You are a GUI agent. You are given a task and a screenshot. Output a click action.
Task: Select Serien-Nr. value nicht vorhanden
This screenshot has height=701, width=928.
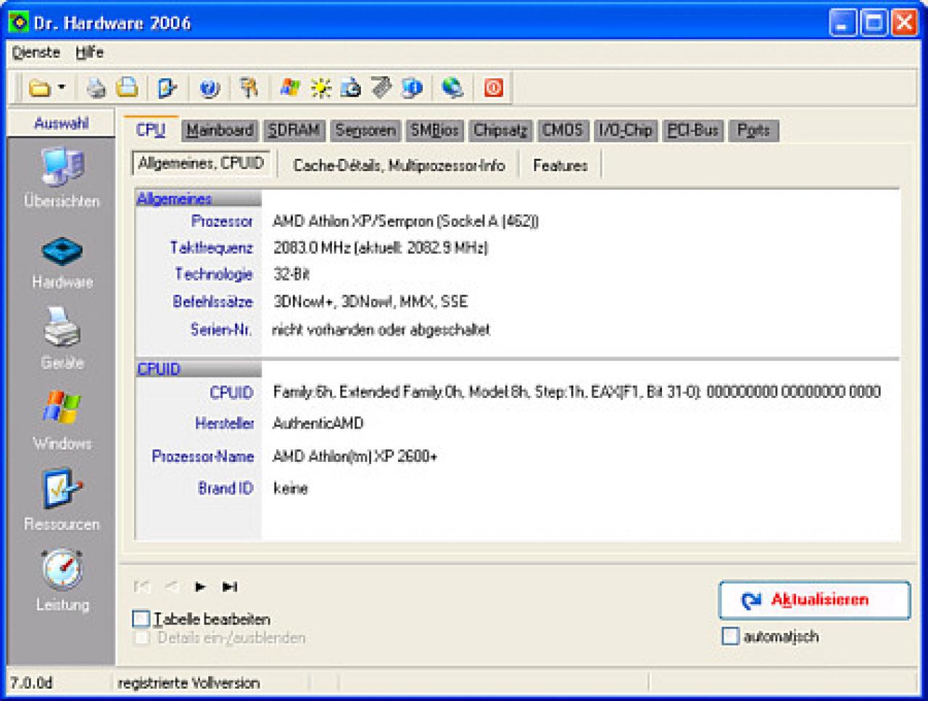coord(381,330)
